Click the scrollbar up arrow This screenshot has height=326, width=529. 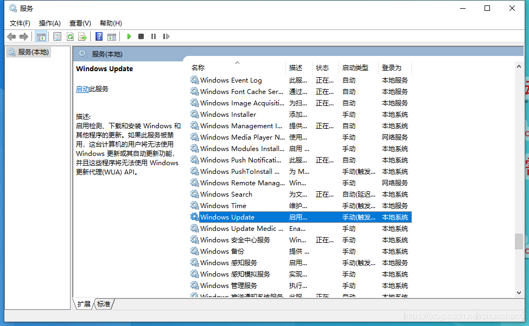(x=519, y=66)
